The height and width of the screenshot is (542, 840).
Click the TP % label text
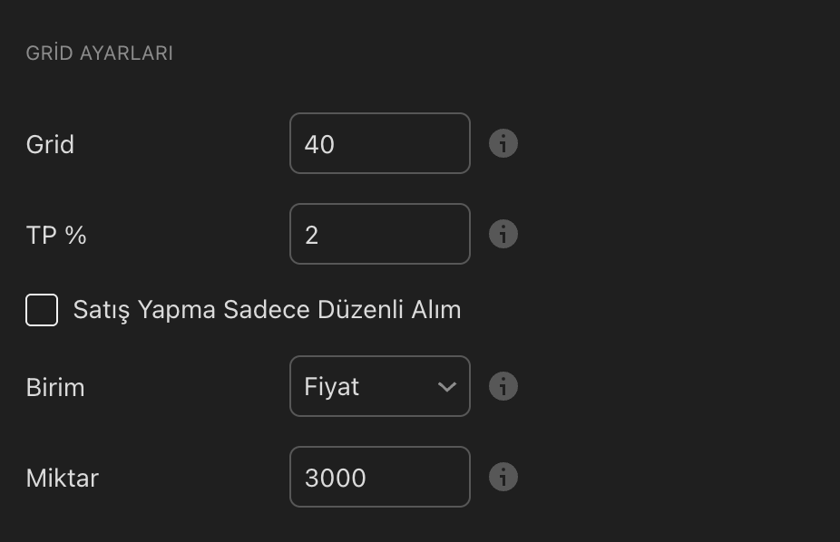tap(56, 235)
